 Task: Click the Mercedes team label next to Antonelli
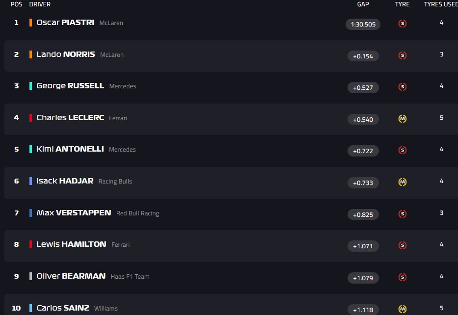pyautogui.click(x=122, y=150)
